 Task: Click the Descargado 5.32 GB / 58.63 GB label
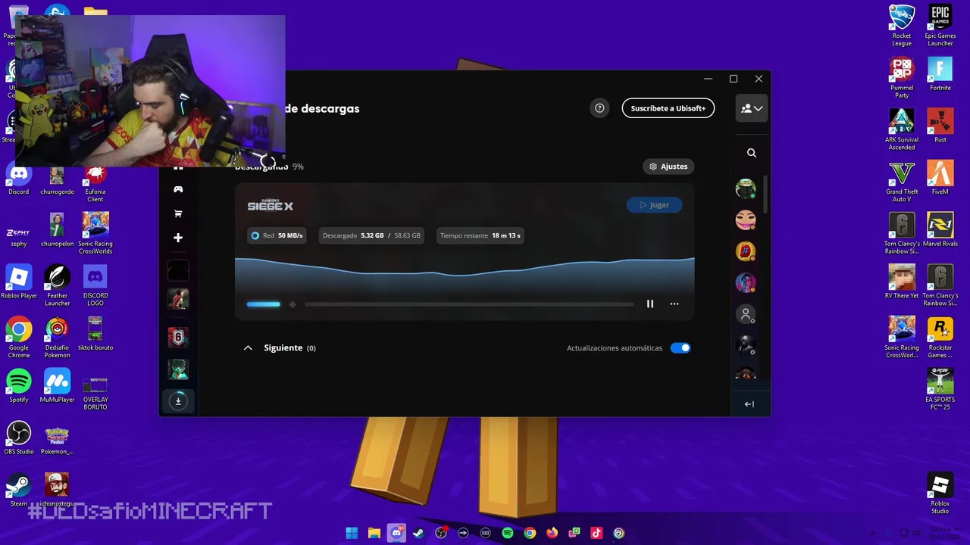pyautogui.click(x=371, y=235)
